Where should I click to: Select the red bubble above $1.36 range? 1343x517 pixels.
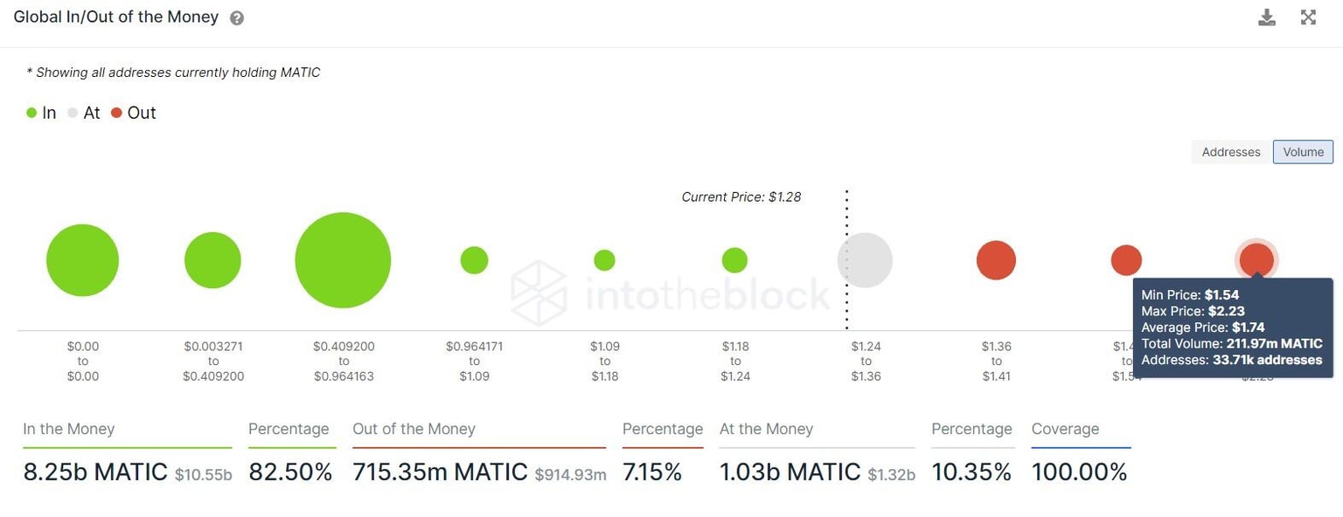click(996, 259)
